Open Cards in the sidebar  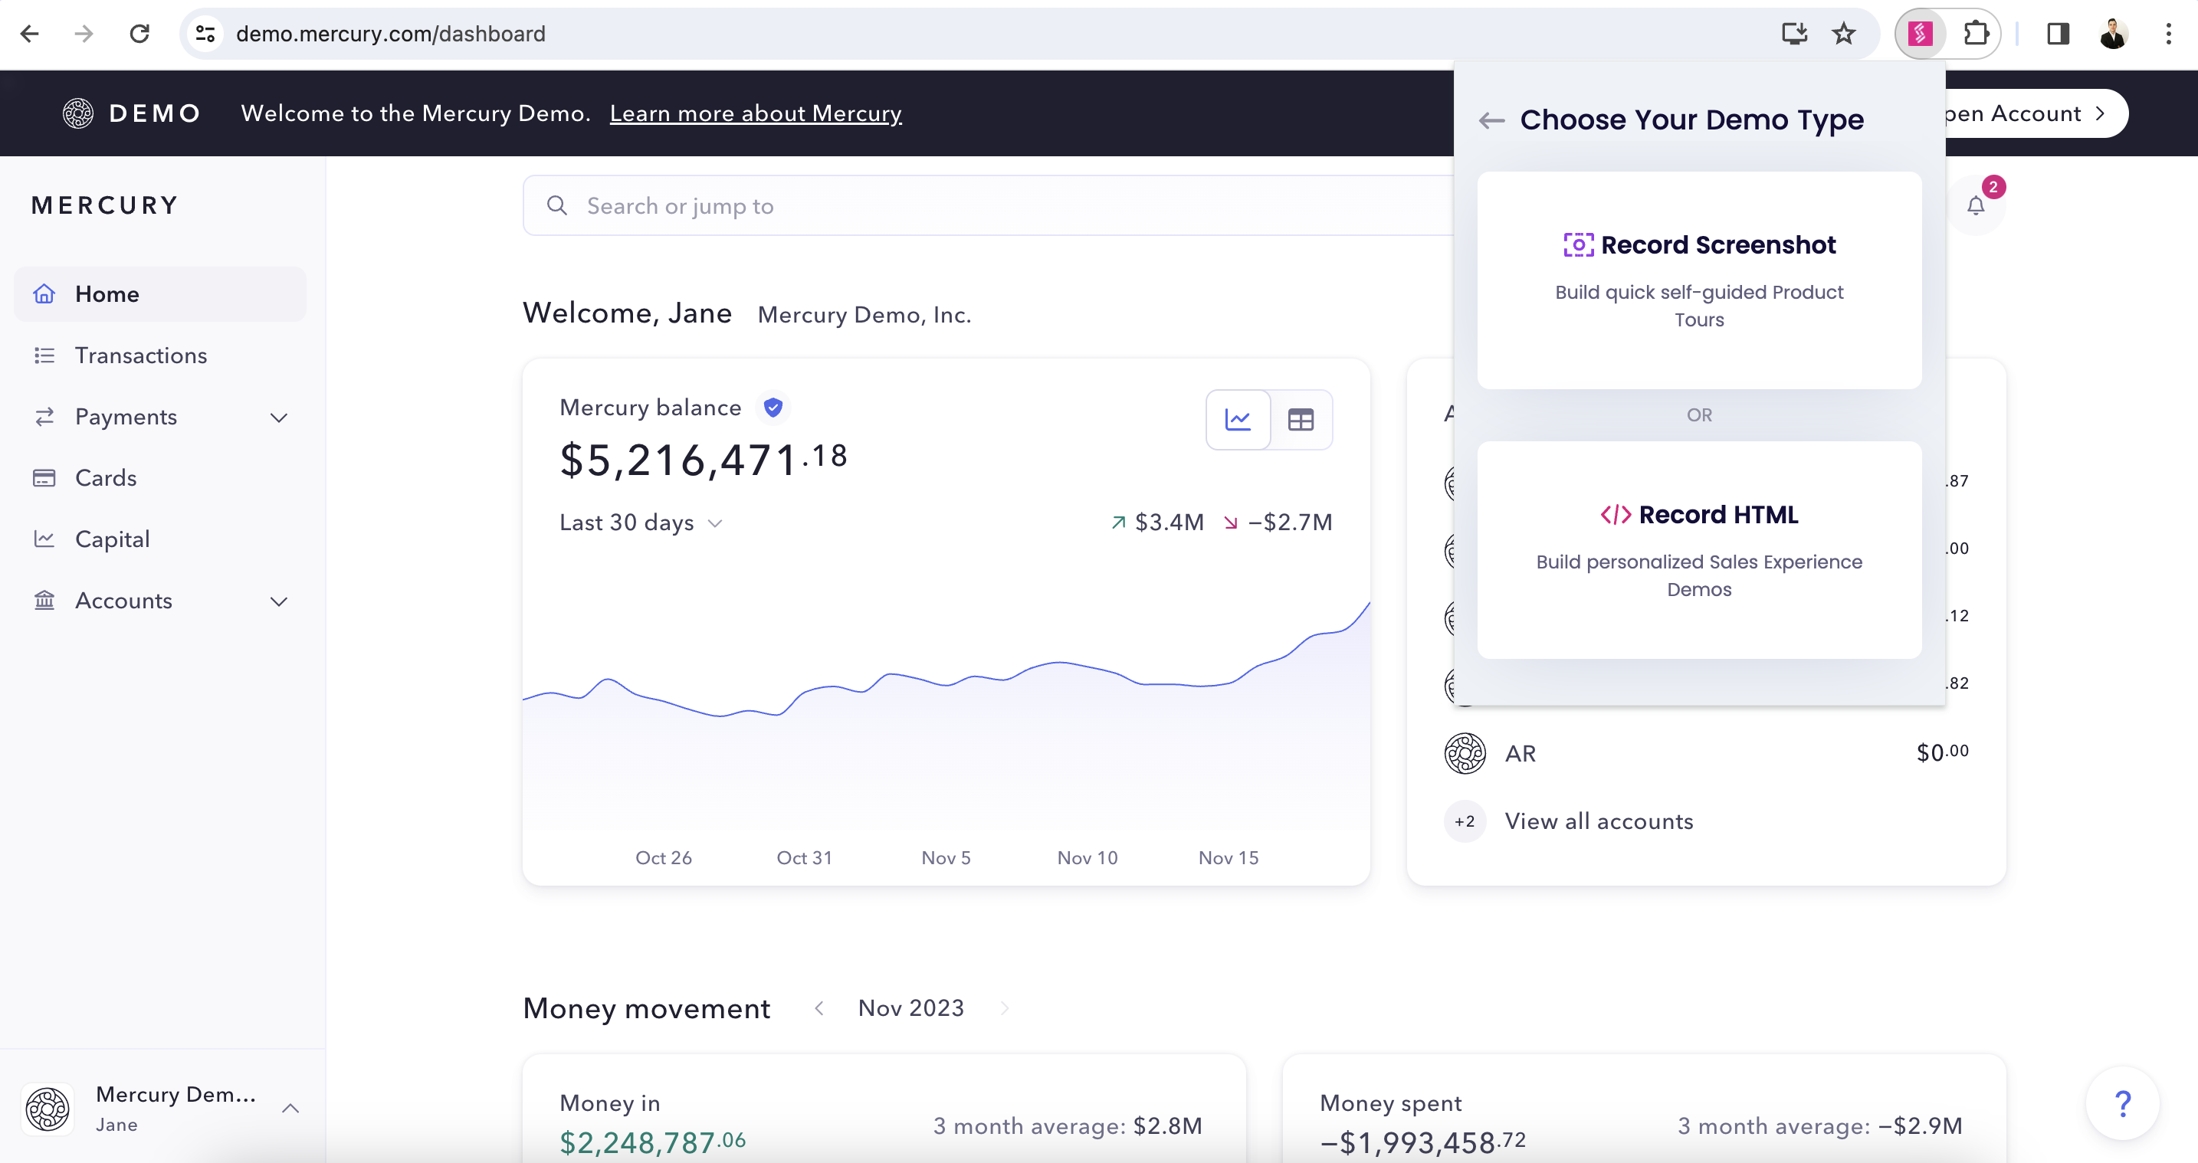(160, 479)
